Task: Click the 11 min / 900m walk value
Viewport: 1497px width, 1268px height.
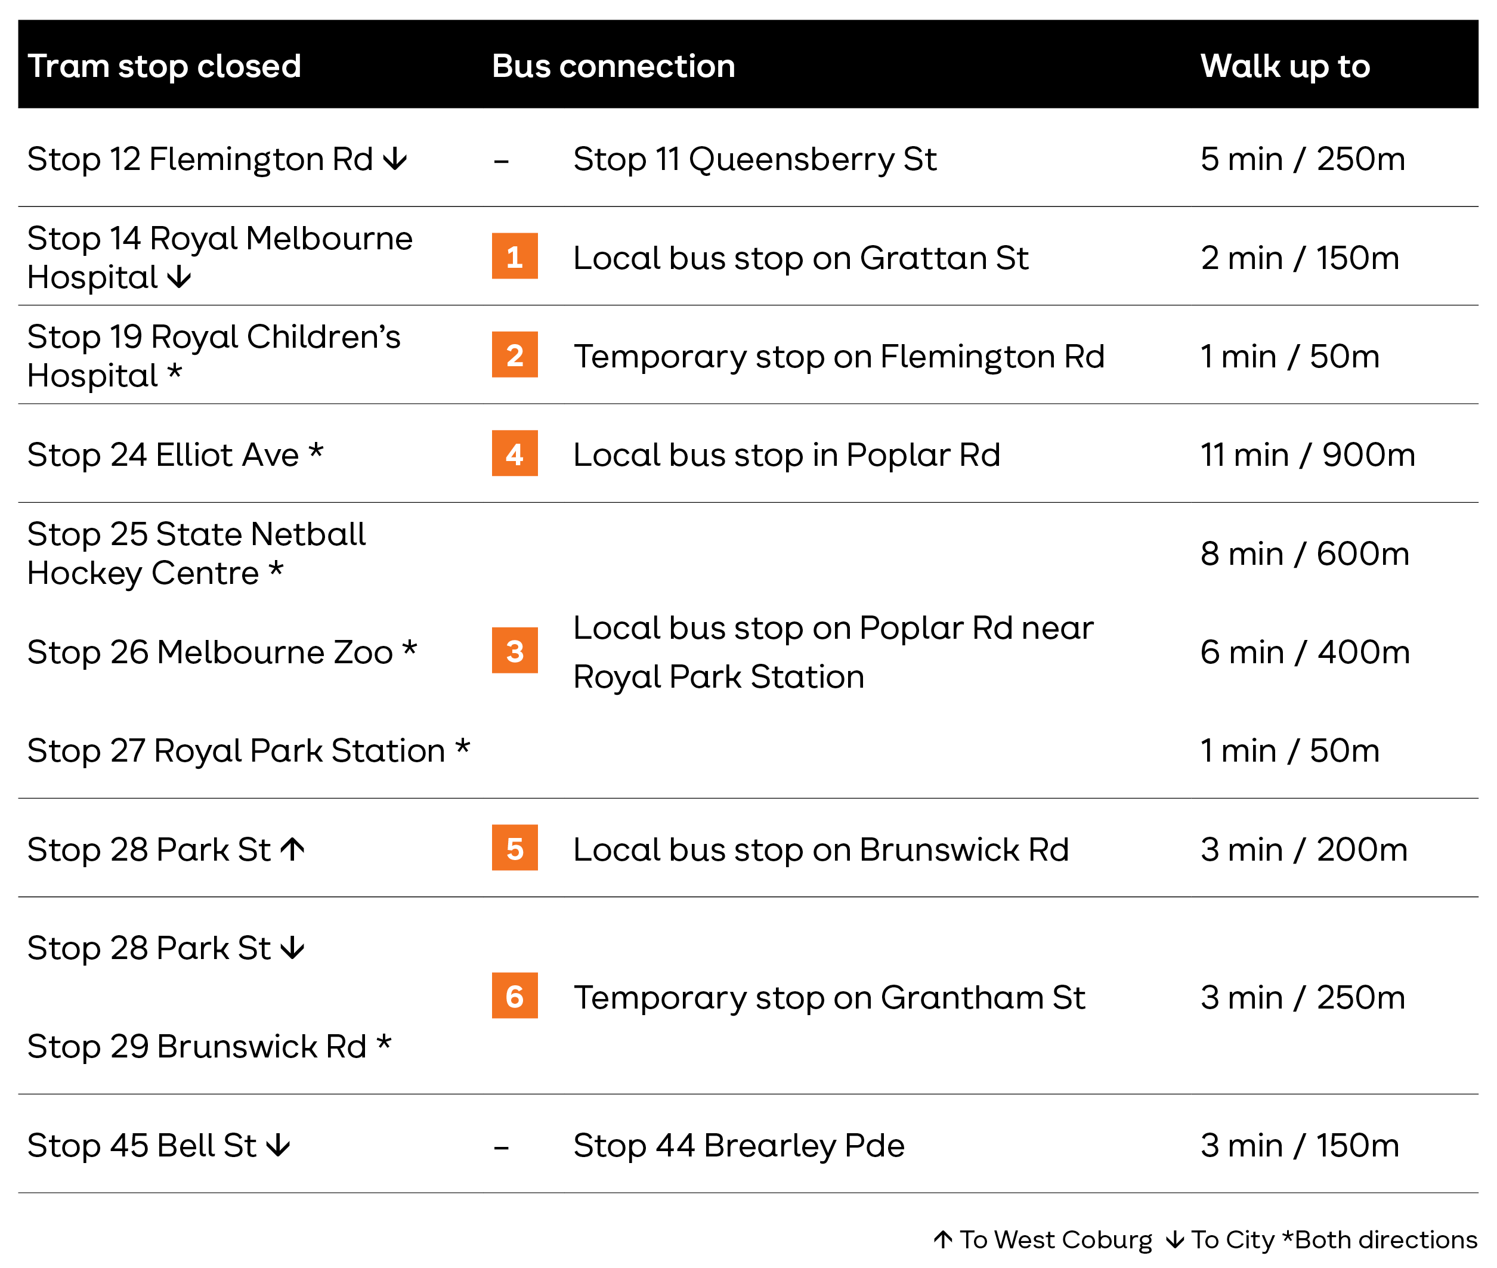Action: point(1307,454)
